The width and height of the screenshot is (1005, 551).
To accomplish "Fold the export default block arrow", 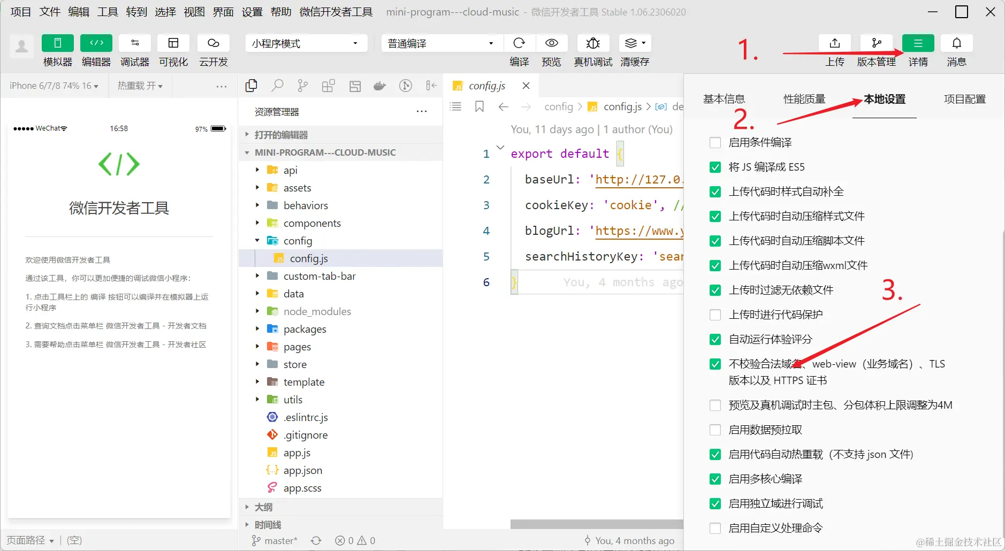I will coord(500,147).
